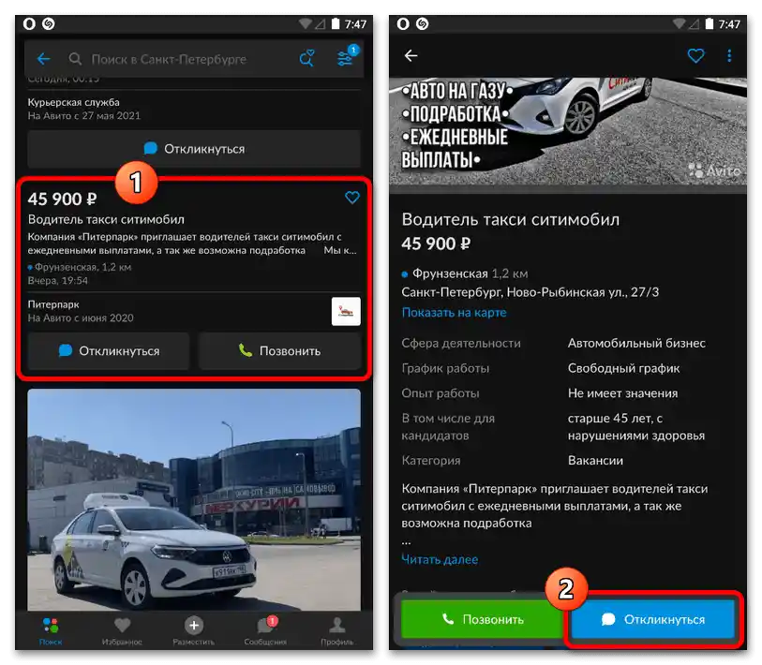Tap 'Откликнуться' under the Курьерская служба listing
This screenshot has width=762, height=665.
[x=194, y=149]
